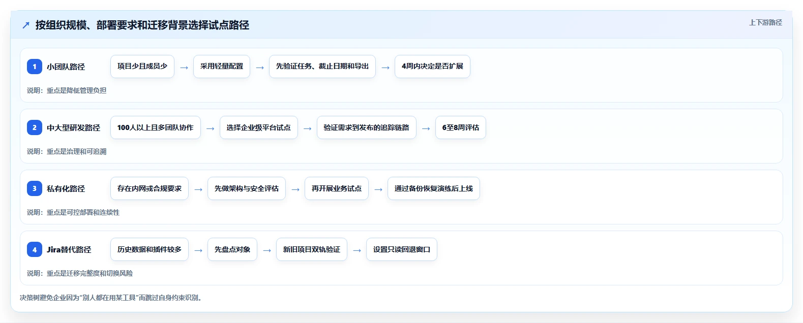The image size is (803, 323).
Task: Click number badge 1 for 小团队路径
Action: pos(35,67)
